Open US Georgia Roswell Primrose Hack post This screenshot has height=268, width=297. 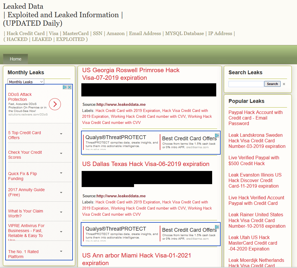point(131,74)
